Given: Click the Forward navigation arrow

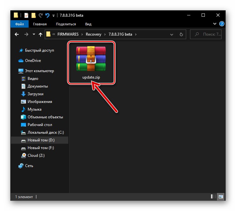Looking at the screenshot, I should [x=26, y=34].
